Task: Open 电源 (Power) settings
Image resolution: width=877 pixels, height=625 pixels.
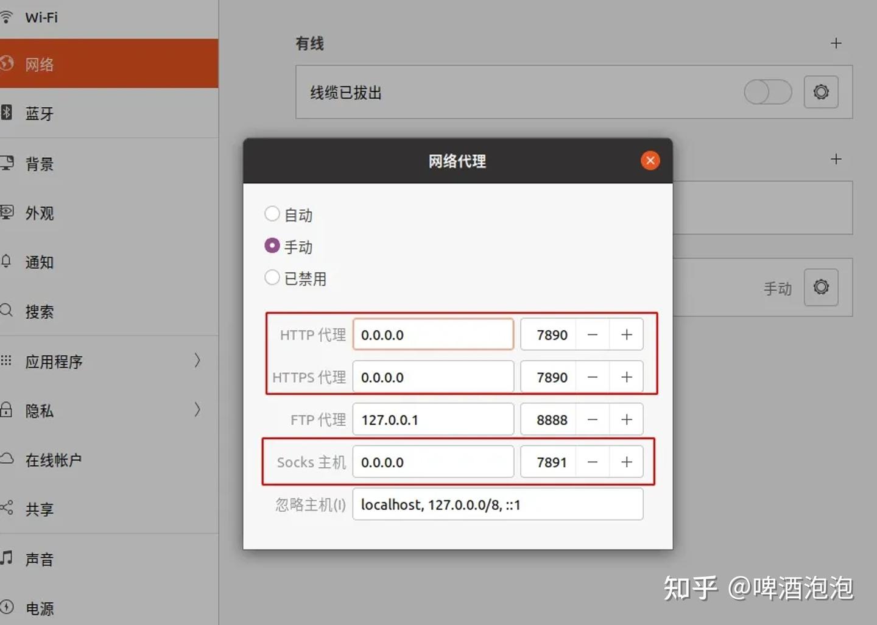Action: tap(40, 608)
